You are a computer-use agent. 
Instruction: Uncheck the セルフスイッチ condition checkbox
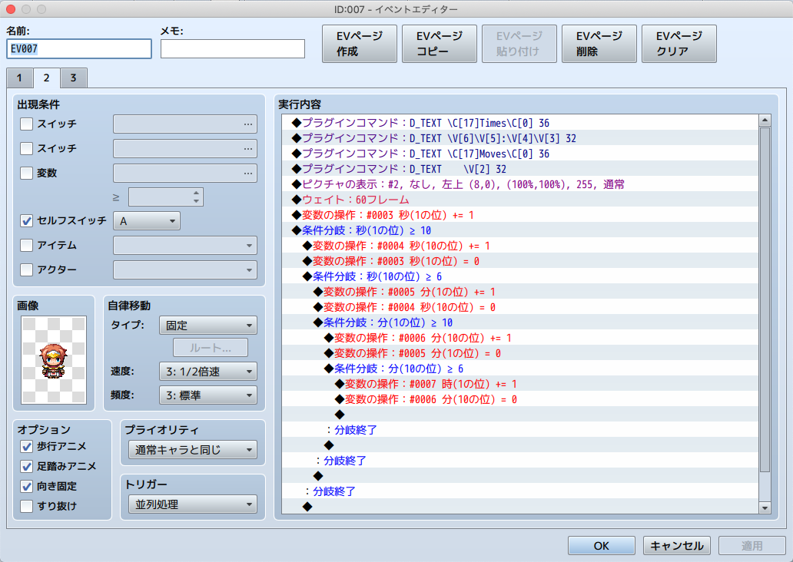[x=26, y=221]
